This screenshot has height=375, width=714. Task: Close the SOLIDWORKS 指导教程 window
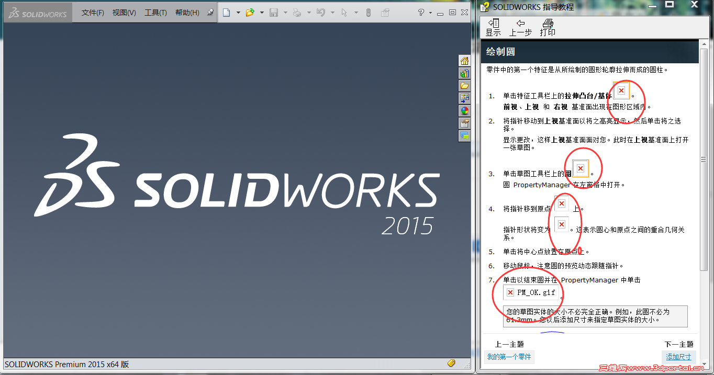click(x=694, y=4)
